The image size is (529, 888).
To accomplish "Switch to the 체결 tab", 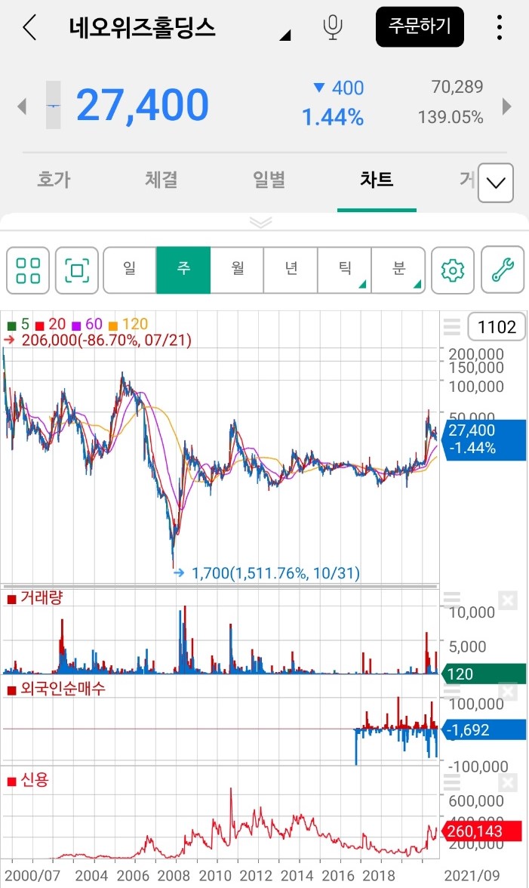I will (x=161, y=180).
